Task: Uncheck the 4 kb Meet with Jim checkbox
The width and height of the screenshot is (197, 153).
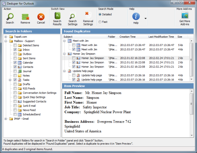Action: pos(74,49)
